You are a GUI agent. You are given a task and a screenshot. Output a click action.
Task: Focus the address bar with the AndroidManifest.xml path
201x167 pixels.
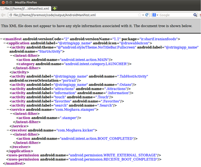[x=79, y=15]
